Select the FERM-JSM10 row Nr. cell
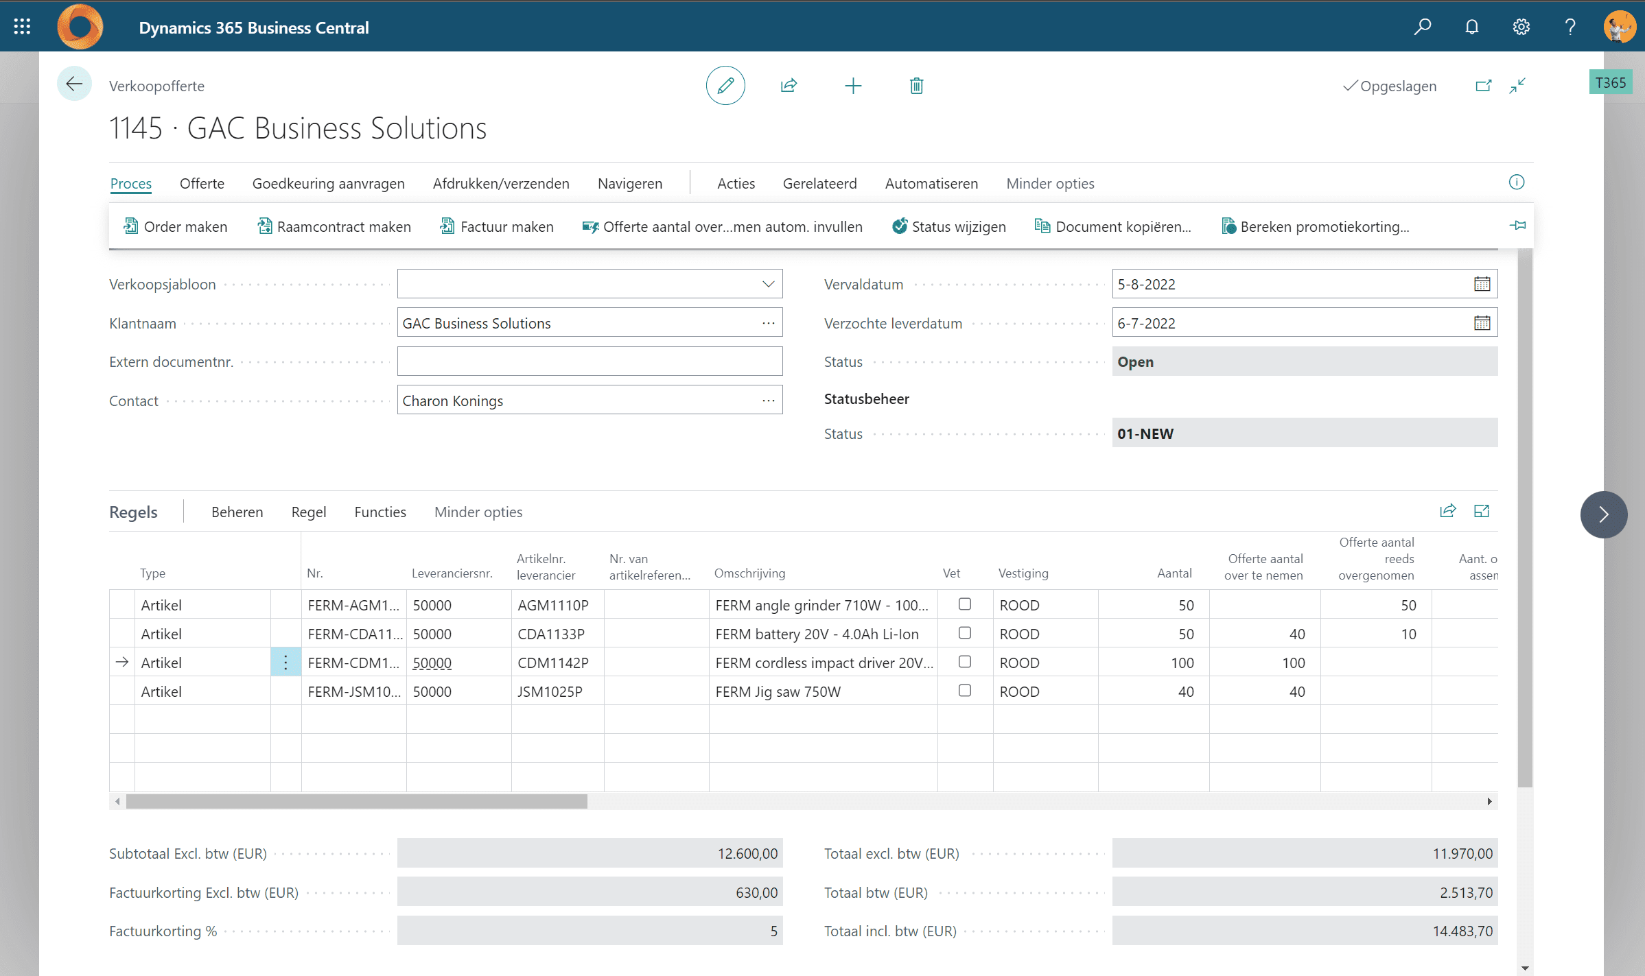The width and height of the screenshot is (1645, 976). point(353,691)
